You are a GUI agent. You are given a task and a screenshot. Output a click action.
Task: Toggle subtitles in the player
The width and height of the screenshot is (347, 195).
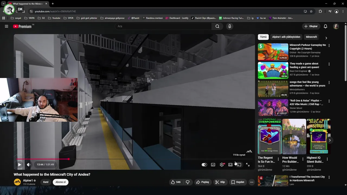[x=213, y=165]
